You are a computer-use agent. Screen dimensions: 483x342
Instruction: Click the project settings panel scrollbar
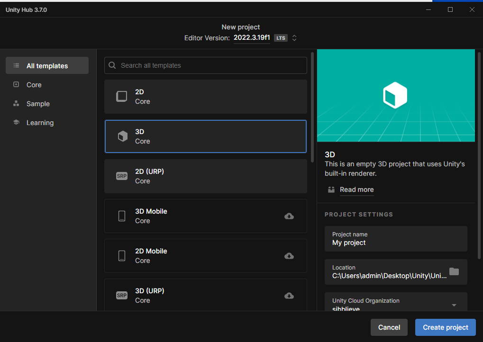point(479,155)
